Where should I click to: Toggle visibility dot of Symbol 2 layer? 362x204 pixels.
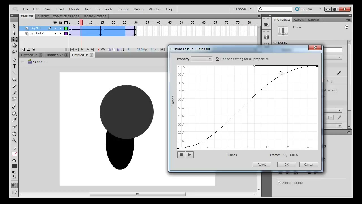click(55, 33)
